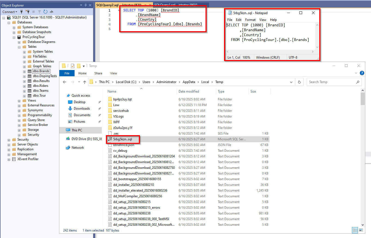371x238 pixels.
Task: Click the File Explorer help question mark
Action: tap(362, 73)
